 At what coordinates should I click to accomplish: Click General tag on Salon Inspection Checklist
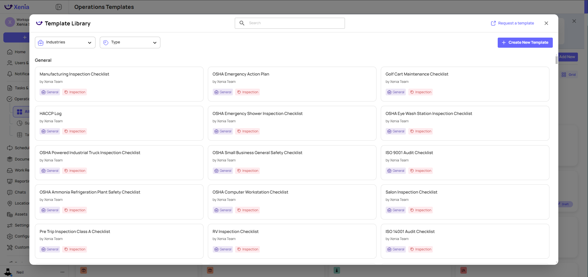coord(396,210)
